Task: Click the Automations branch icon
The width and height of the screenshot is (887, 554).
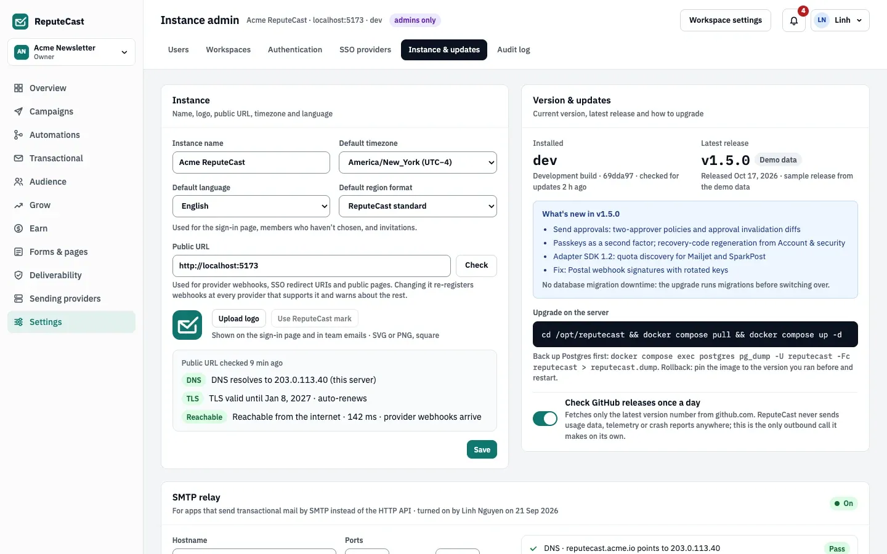Action: click(18, 135)
